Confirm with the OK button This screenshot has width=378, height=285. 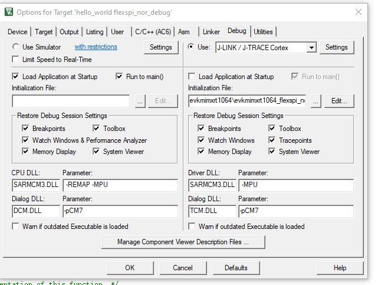130,268
